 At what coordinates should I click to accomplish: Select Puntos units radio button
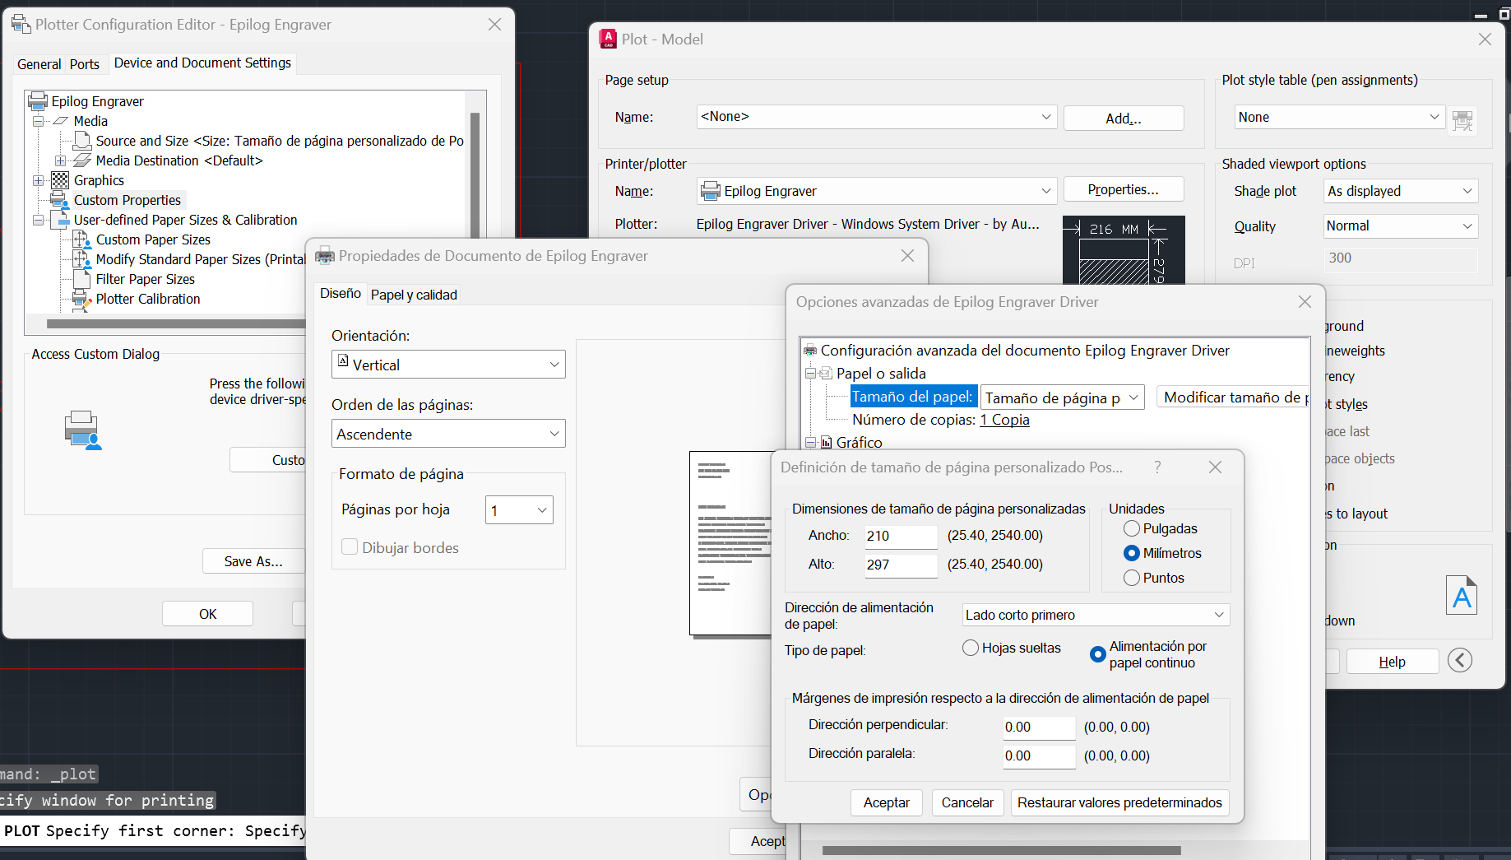click(x=1132, y=578)
